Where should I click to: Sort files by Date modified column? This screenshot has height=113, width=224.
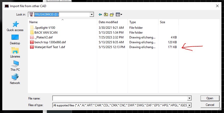112,22
